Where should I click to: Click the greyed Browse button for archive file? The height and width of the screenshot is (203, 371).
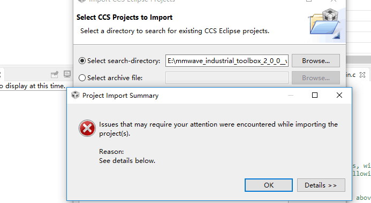[316, 77]
